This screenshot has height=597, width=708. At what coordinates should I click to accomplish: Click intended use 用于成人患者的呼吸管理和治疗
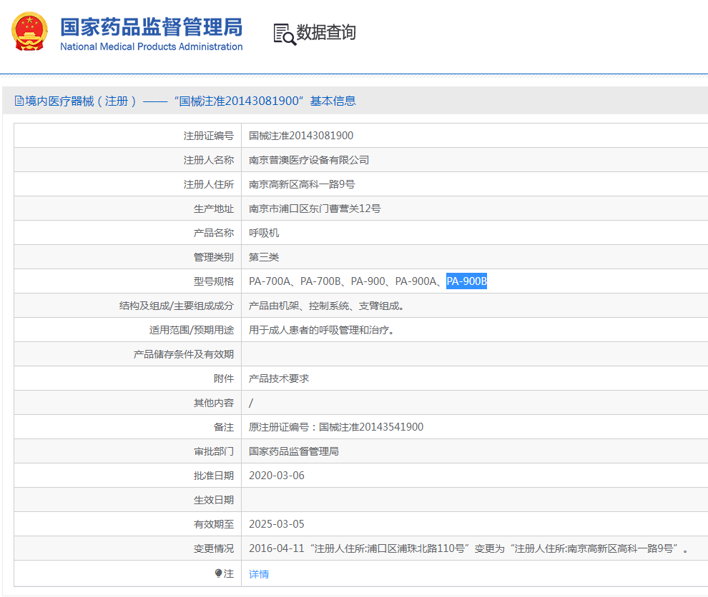tap(322, 330)
